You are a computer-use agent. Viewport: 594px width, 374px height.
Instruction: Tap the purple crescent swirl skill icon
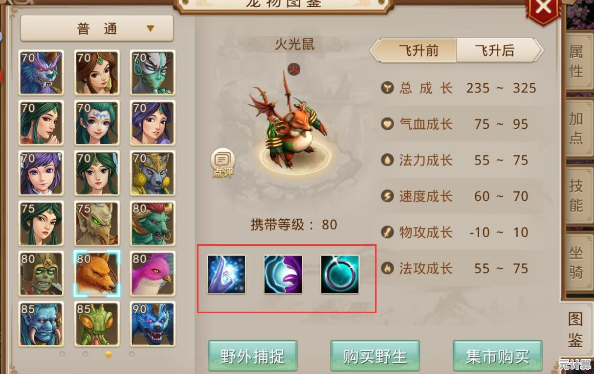point(283,274)
